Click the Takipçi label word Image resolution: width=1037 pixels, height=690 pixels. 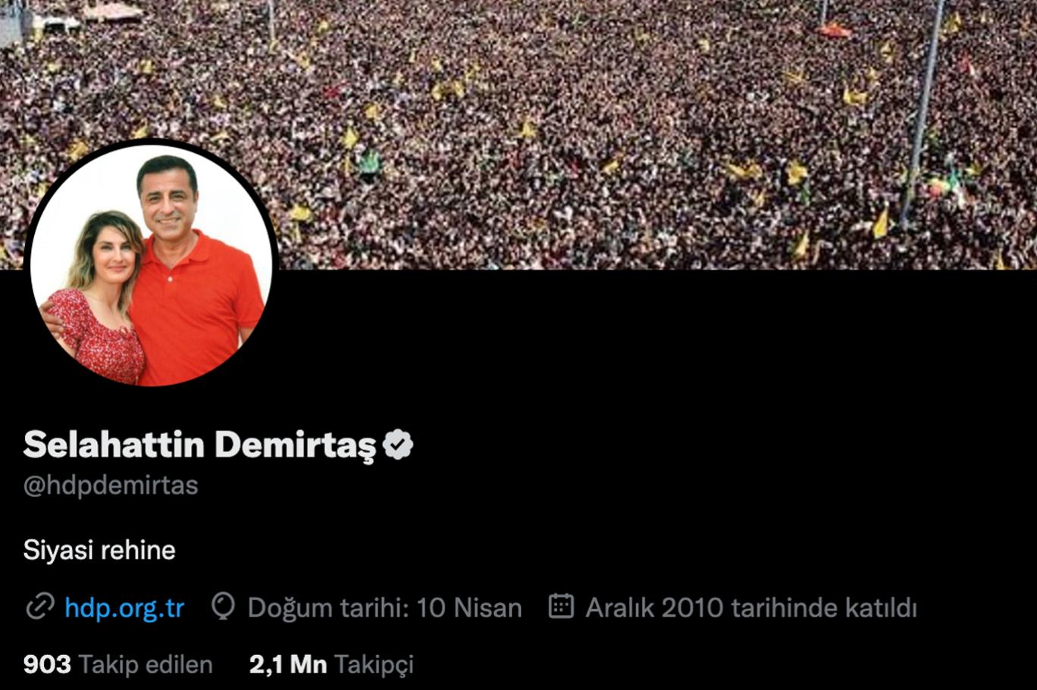374,666
